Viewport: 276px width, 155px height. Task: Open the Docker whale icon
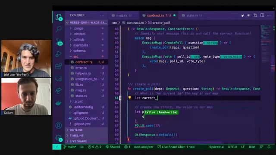pos(59,103)
